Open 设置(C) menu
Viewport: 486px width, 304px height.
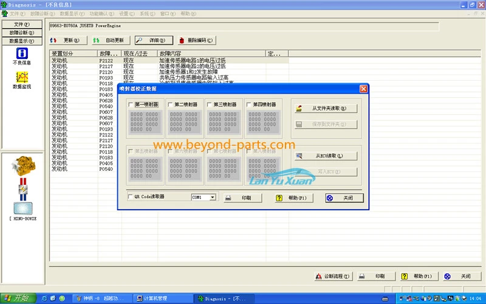(127, 13)
